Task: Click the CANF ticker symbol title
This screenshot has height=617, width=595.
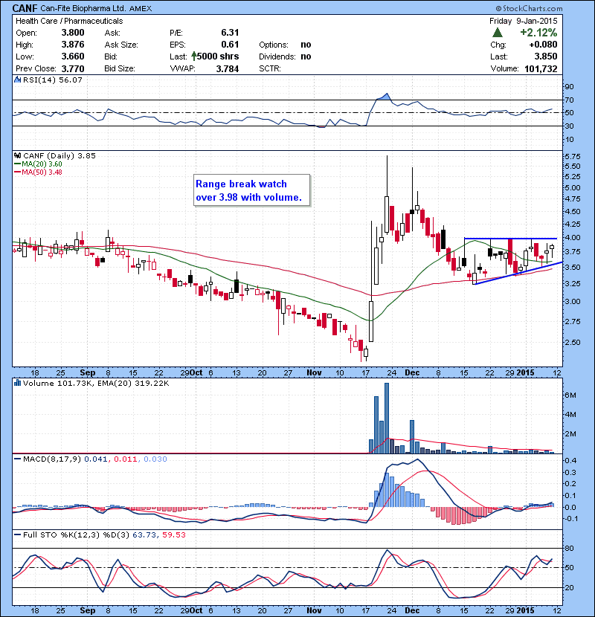Action: (25, 8)
